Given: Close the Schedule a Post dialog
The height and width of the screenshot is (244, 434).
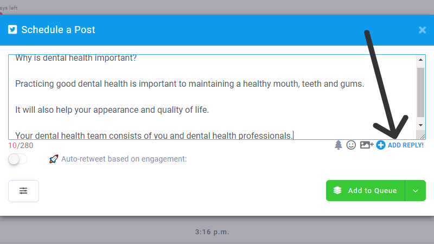Looking at the screenshot, I should [422, 30].
